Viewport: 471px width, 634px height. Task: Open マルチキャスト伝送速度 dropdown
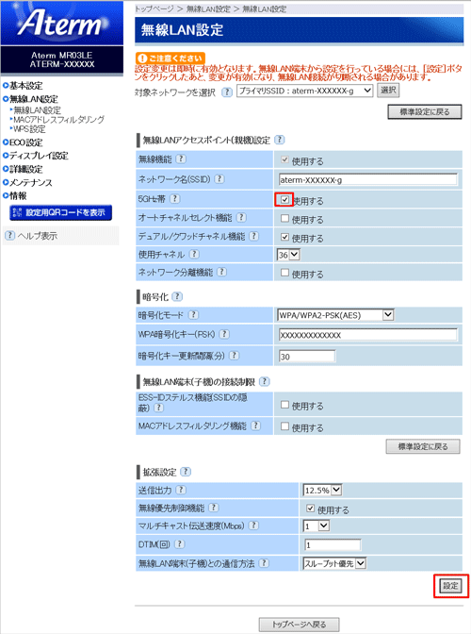pos(317,526)
